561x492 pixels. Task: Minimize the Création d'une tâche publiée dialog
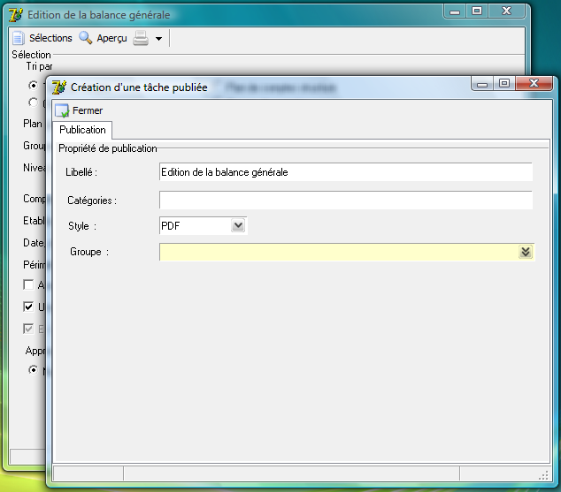click(482, 84)
